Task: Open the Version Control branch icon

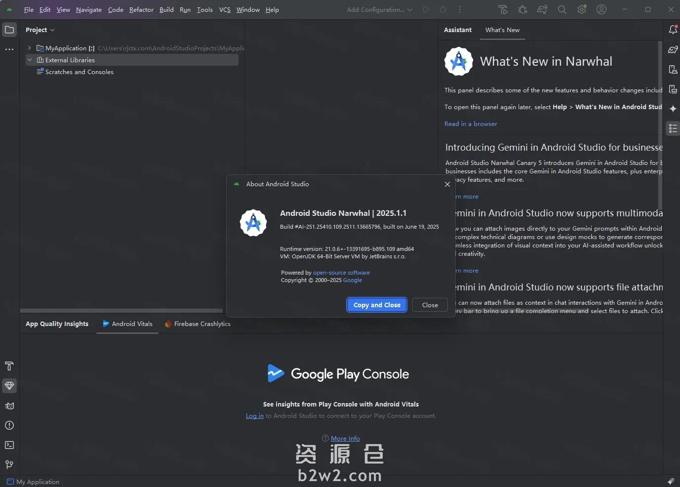Action: pos(9,465)
